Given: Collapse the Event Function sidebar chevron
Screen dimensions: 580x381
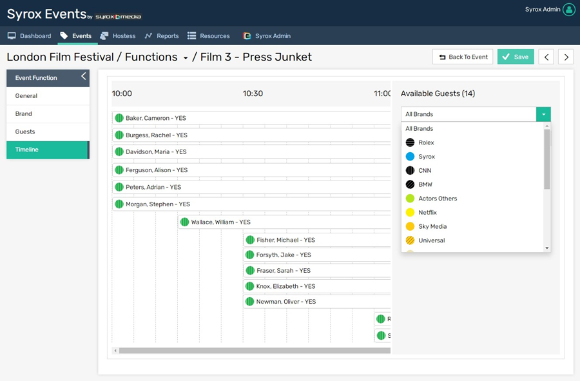Looking at the screenshot, I should click(x=84, y=76).
